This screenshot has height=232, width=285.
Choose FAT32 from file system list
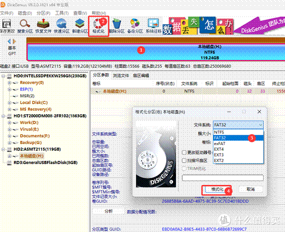(238, 138)
